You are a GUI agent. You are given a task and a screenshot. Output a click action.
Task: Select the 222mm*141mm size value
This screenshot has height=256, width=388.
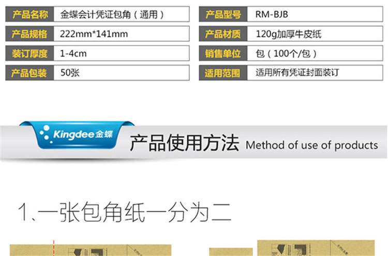coord(94,34)
